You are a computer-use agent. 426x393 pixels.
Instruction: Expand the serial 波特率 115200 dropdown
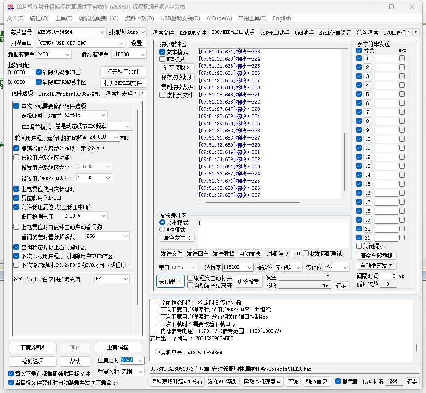(x=250, y=267)
